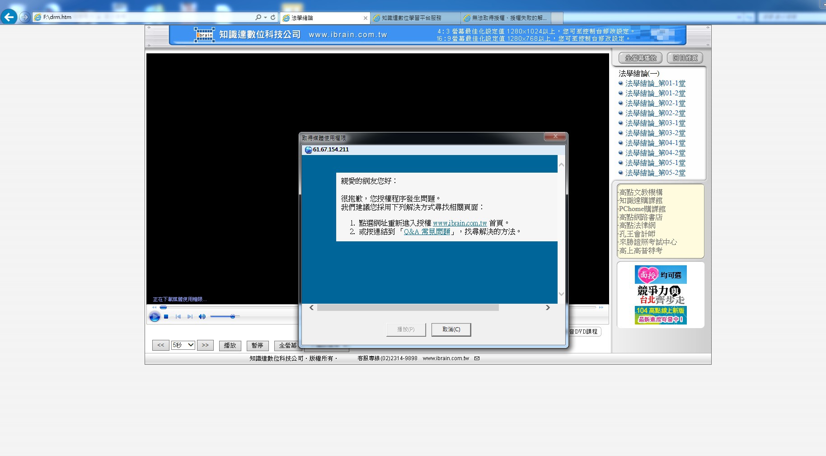Click the dialog's horizontal scroll-right arrow

click(548, 307)
